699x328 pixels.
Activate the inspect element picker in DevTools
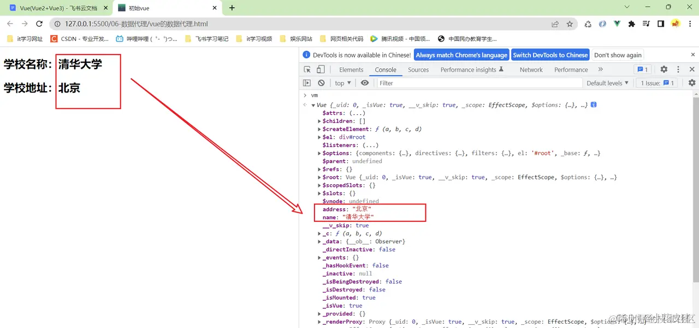[307, 69]
